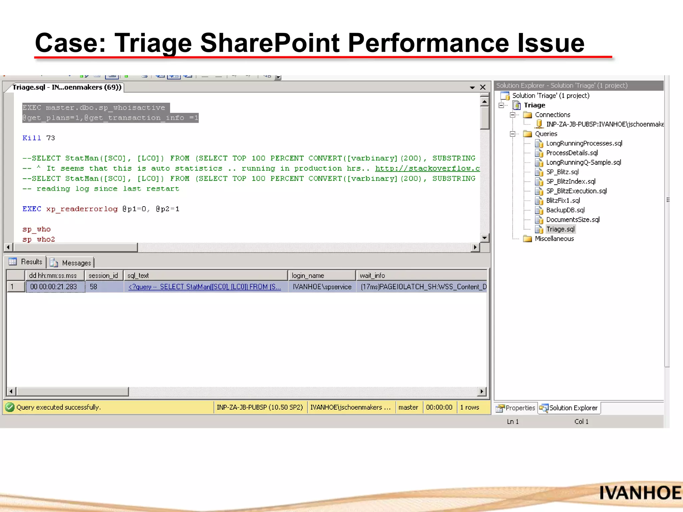683x512 pixels.
Task: Click the Solution 'Triage' root icon
Action: pos(505,96)
